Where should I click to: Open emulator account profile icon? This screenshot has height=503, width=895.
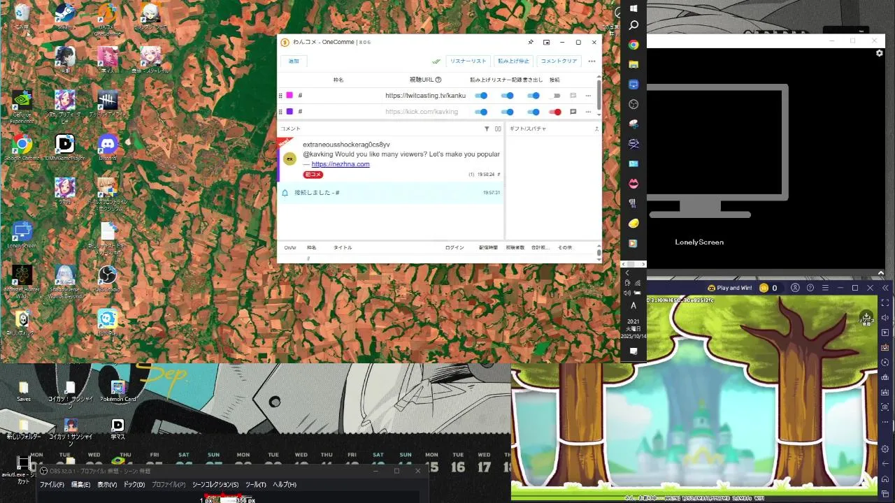[795, 288]
